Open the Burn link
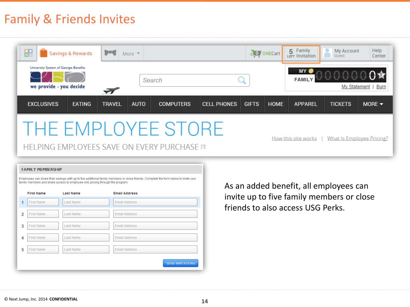410x307 pixels. tap(381, 87)
